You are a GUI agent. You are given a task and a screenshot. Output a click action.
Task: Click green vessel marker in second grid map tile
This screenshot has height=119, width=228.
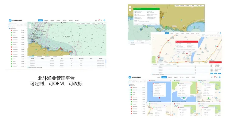[x=184, y=98]
